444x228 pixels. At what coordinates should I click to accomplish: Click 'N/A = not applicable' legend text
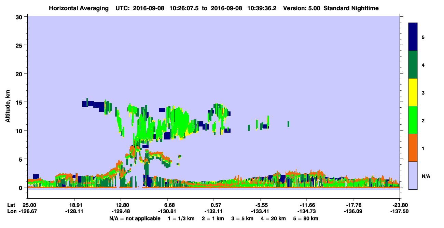(135, 218)
